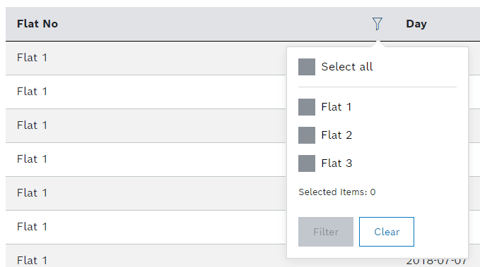Click the 'Flat 2' label text in filter list
The height and width of the screenshot is (267, 480).
point(336,135)
